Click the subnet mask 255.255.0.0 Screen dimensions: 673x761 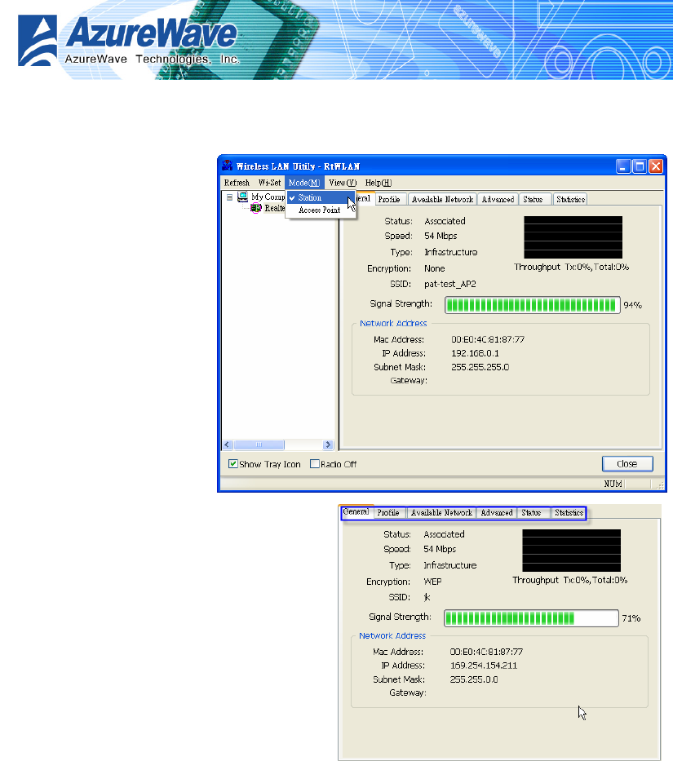pos(474,679)
